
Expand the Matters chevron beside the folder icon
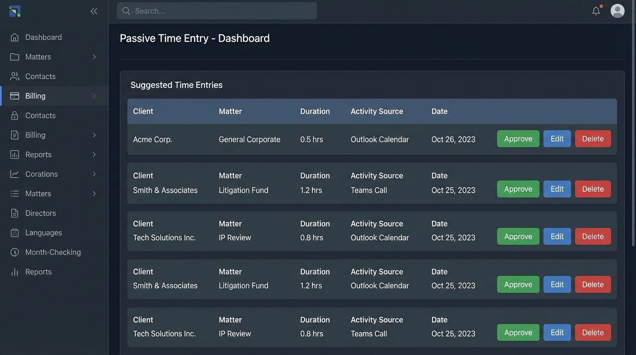(x=94, y=57)
